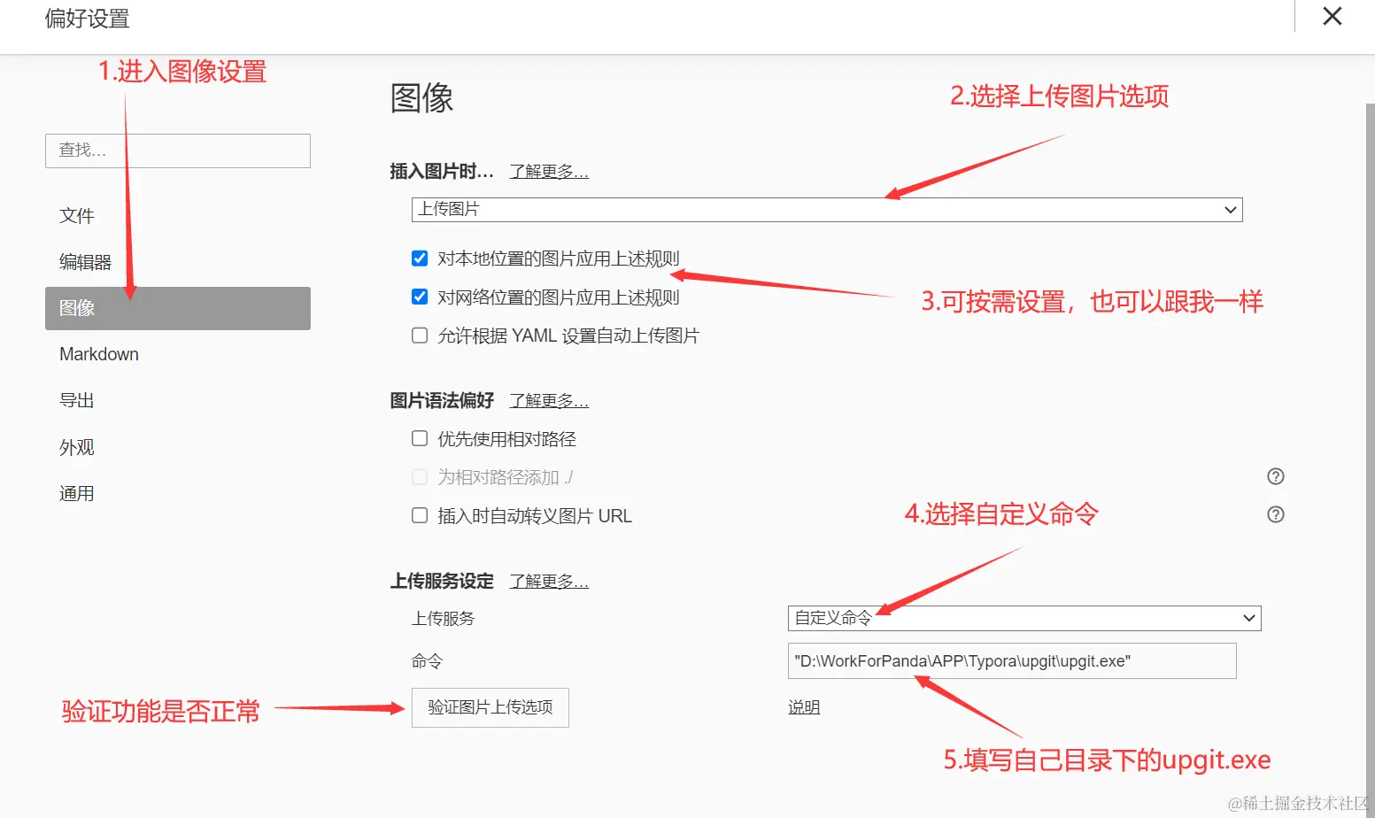This screenshot has width=1375, height=818.
Task: Enable 允许根据 YAML 设置自动上传图片
Action: (420, 336)
